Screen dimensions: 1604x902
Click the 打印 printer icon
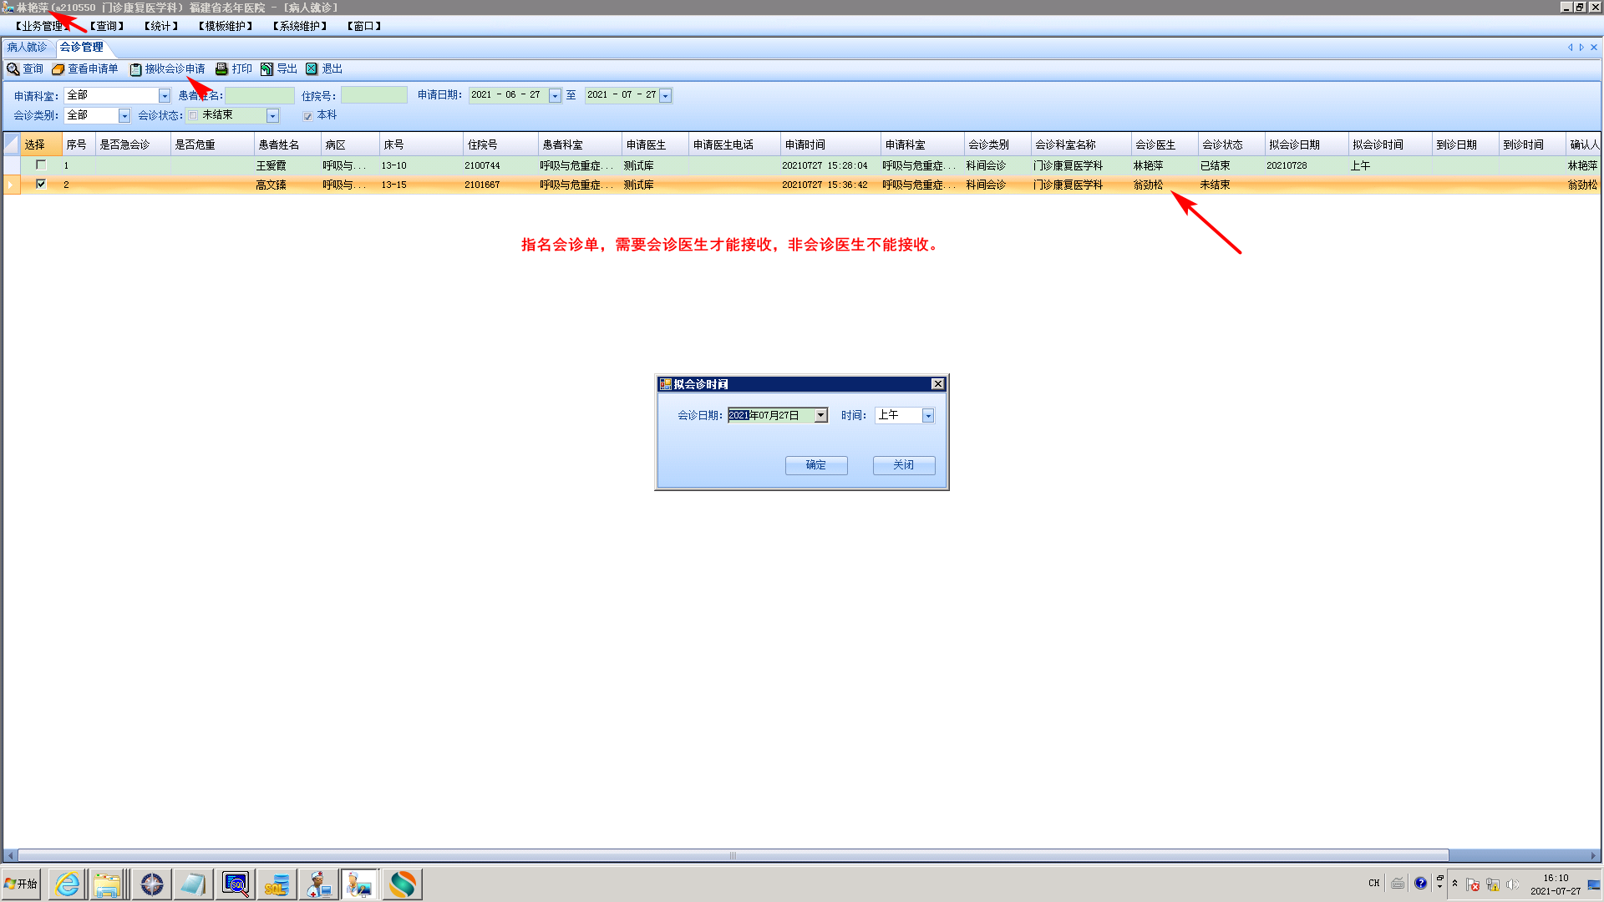tap(221, 69)
